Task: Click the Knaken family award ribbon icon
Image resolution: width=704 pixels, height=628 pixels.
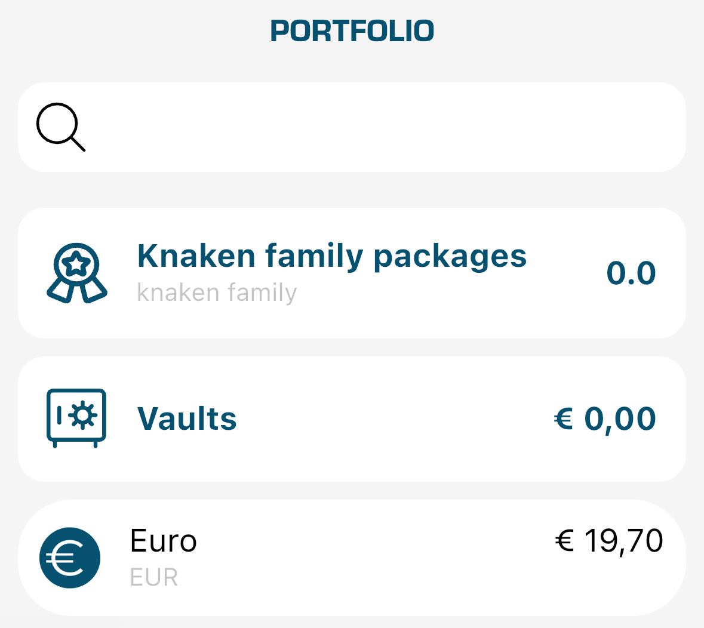Action: click(76, 273)
